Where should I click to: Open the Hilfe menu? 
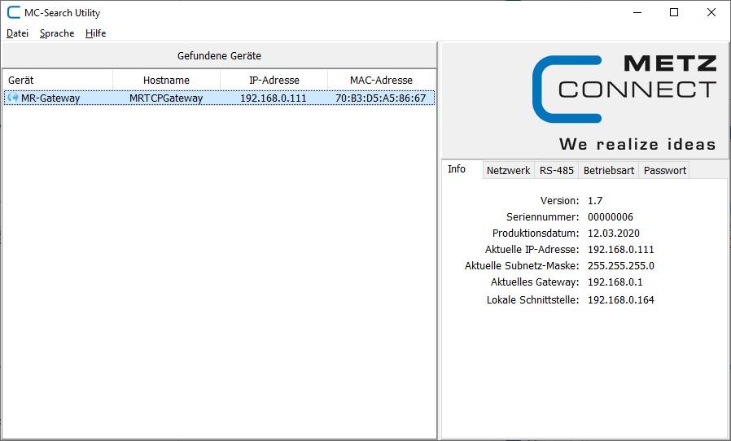[x=96, y=33]
